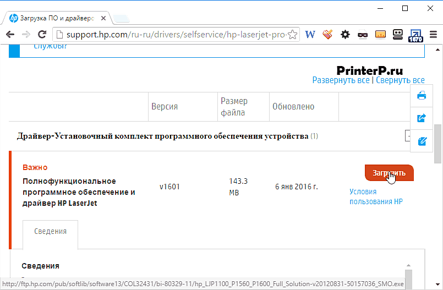This screenshot has width=443, height=290.
Task: Close the Загрузка ПО и драйверов tab
Action: [x=103, y=18]
